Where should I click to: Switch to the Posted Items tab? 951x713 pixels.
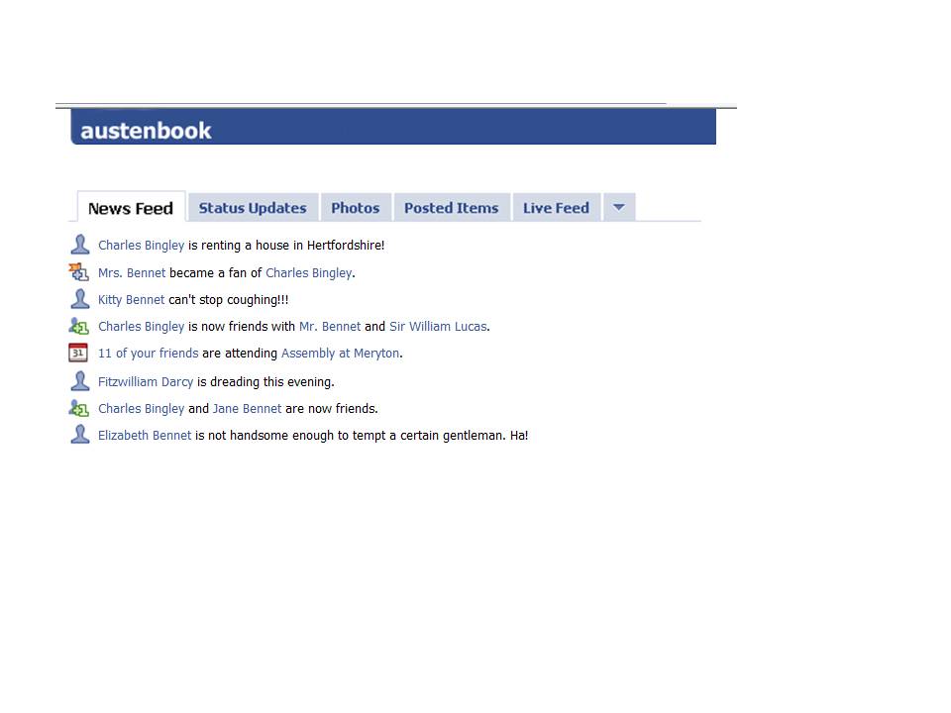point(452,208)
